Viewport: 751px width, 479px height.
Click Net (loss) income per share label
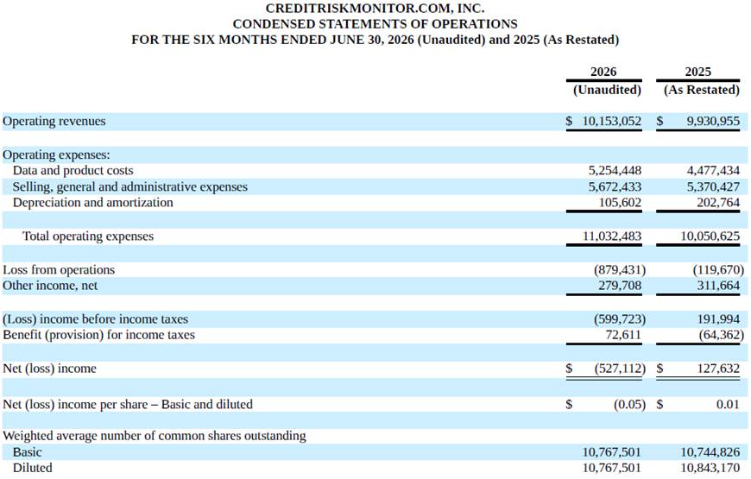[128, 404]
